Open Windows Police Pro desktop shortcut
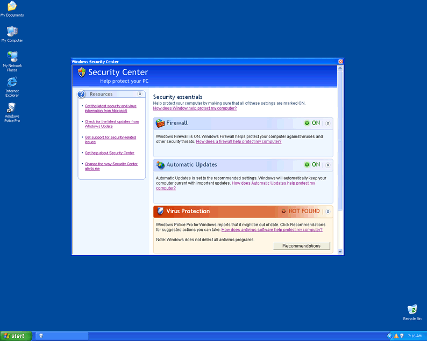The width and height of the screenshot is (427, 341). pyautogui.click(x=12, y=108)
